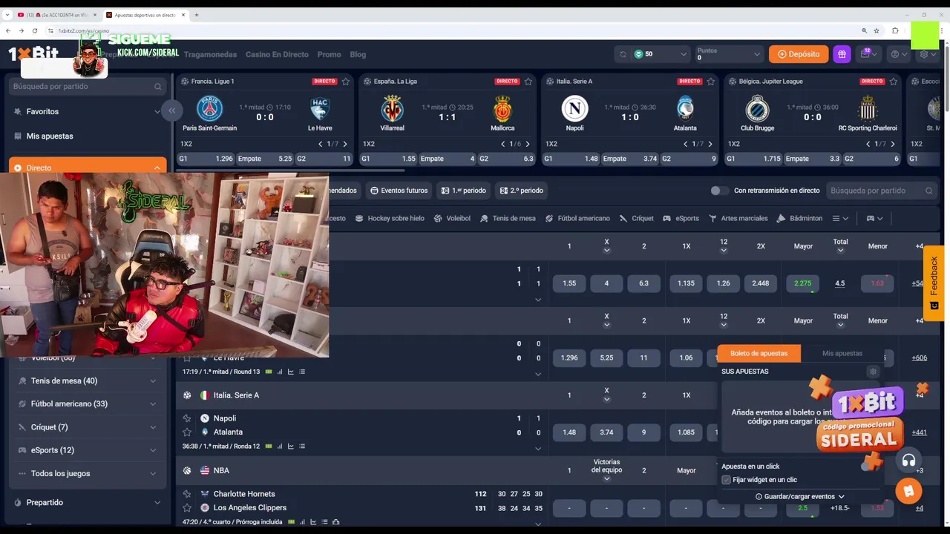Bet Empate 4 on Villarreal card
950x534 pixels.
447,159
